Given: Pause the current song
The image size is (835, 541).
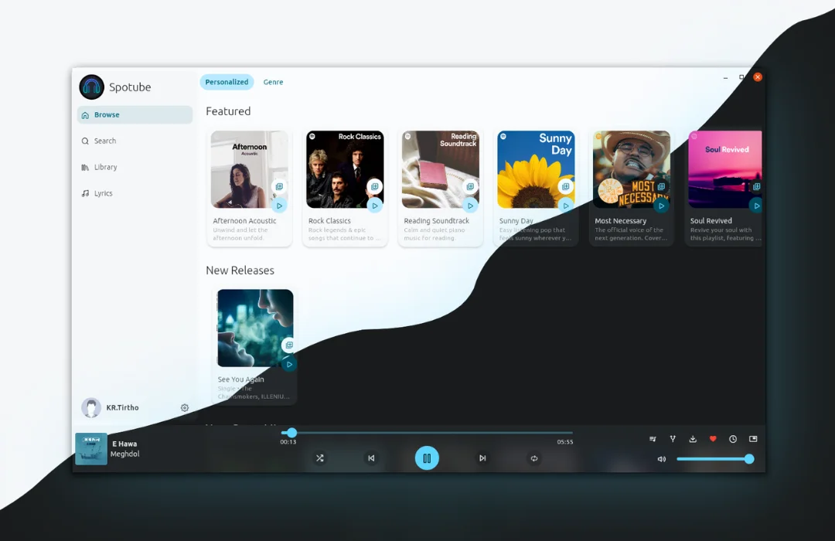Looking at the screenshot, I should 427,458.
